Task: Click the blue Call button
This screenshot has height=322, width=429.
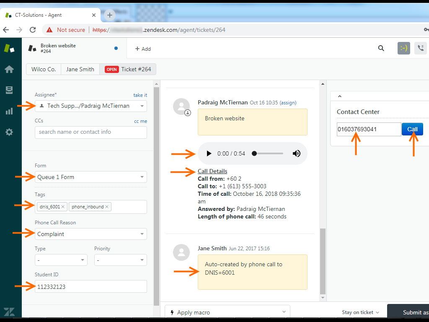Action: 412,129
